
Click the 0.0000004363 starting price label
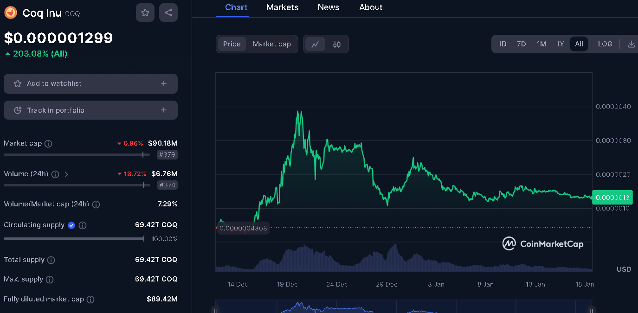(x=243, y=228)
